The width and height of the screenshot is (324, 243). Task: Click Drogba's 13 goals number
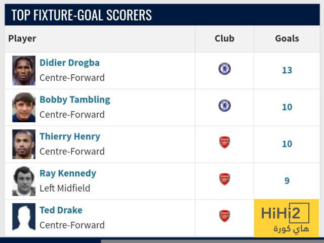coord(287,70)
